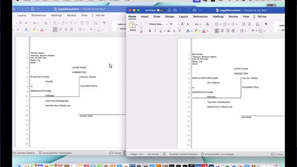
Task: Apply Superscript in the front window
Action: click(x=180, y=31)
